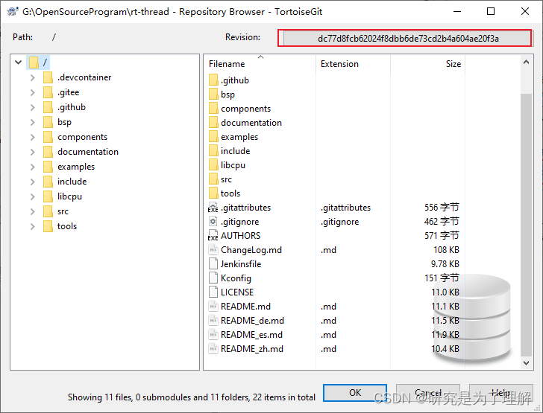
Task: Click .gitignore extension cell
Action: (x=339, y=222)
